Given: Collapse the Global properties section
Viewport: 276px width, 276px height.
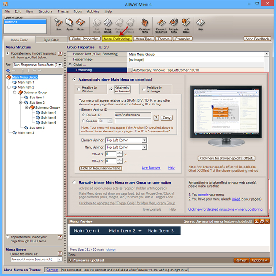Looking at the screenshot, I should (x=70, y=65).
